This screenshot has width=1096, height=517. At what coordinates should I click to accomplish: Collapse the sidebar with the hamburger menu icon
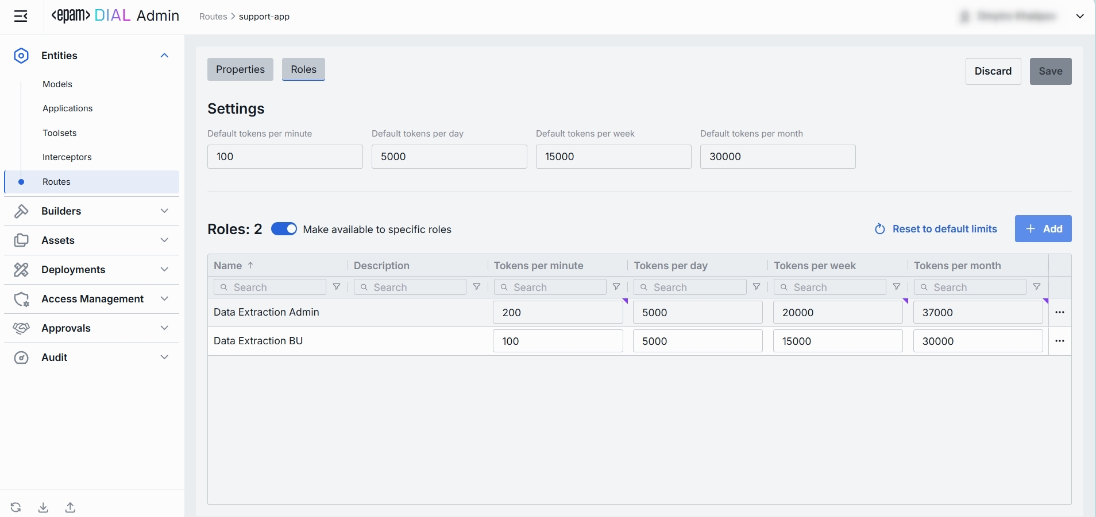tap(21, 16)
